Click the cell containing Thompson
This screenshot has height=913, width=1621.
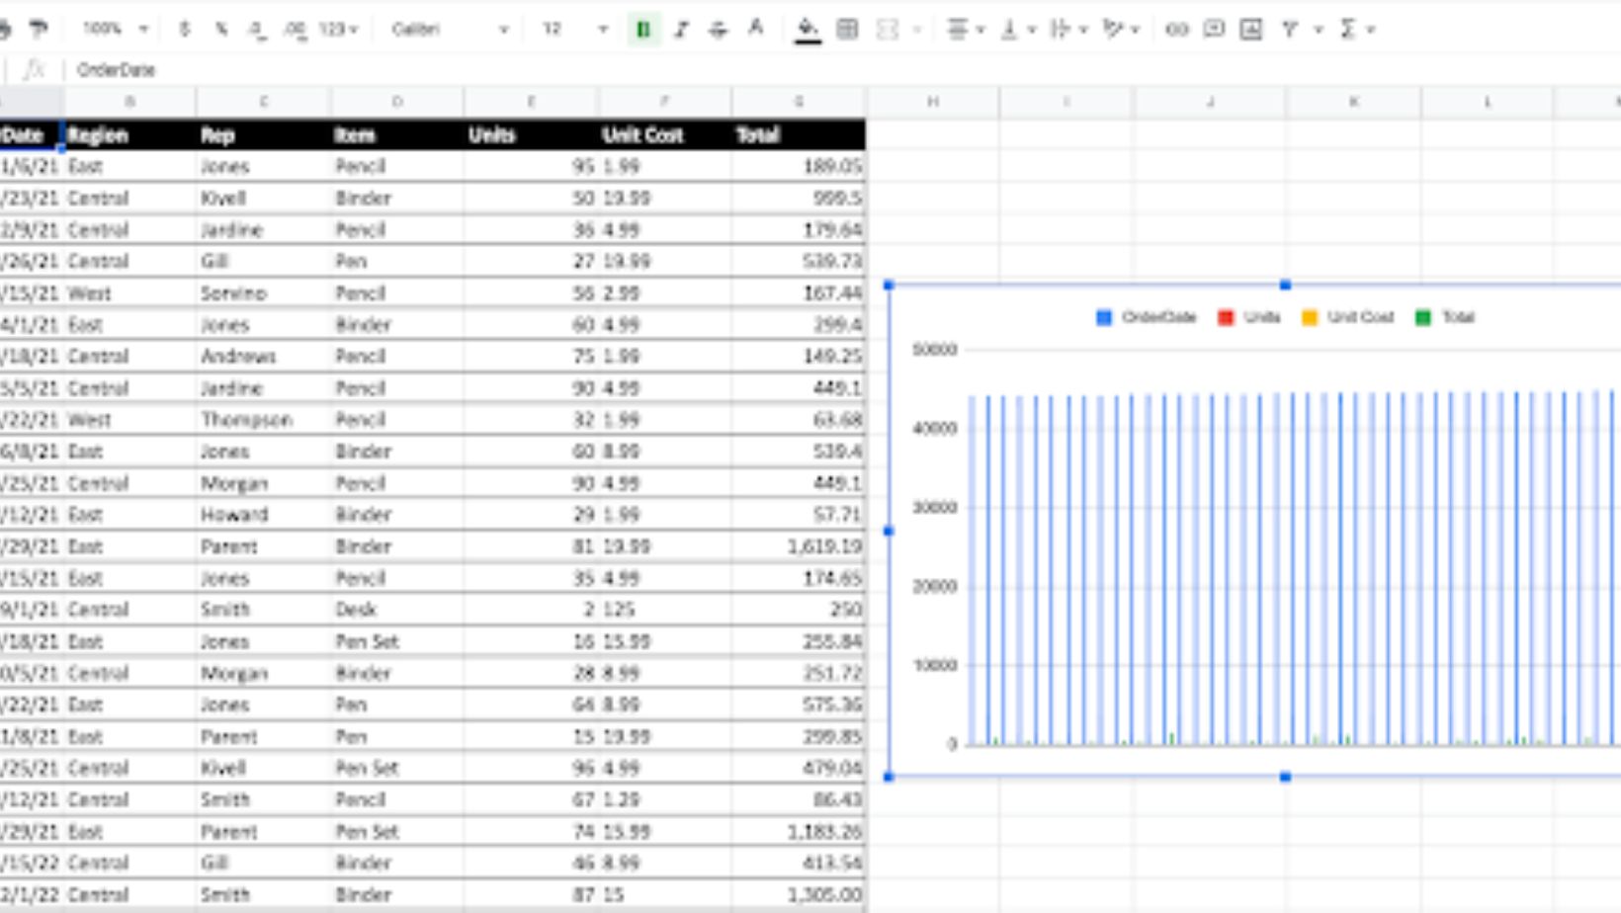pyautogui.click(x=263, y=420)
